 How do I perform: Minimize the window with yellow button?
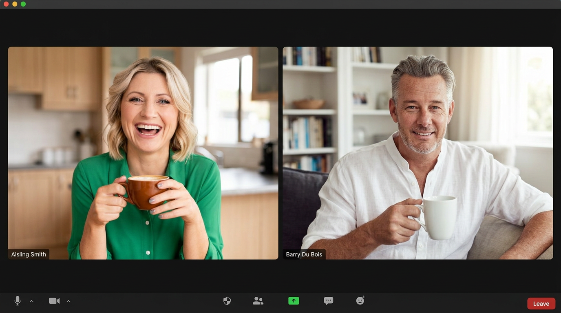coord(15,4)
